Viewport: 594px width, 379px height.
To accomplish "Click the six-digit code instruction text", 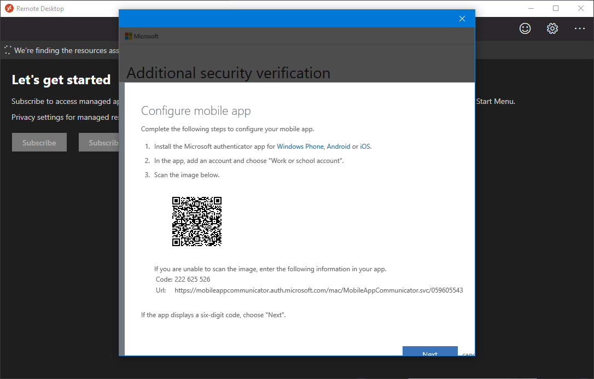I will point(214,315).
